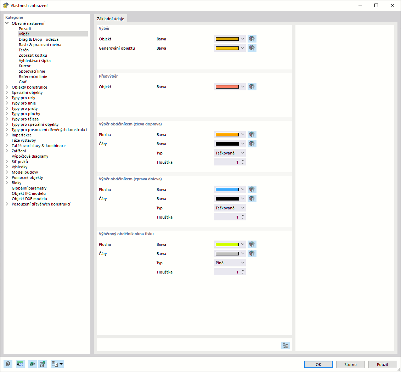
Task: Select Imperfekce category
Action: (22, 135)
